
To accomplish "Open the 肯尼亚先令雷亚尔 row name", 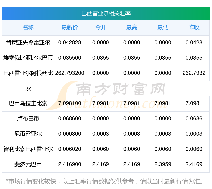I will click(28, 43).
